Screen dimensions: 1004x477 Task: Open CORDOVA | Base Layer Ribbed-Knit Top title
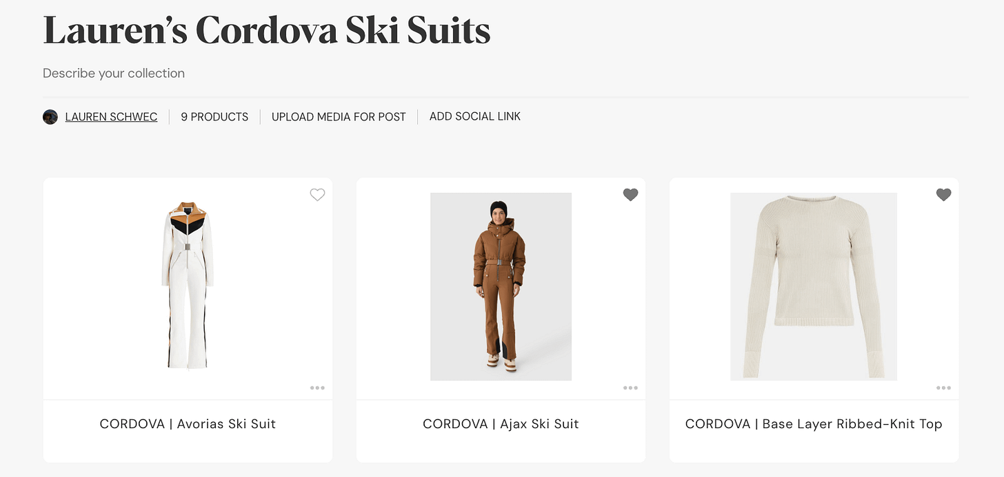click(x=814, y=424)
